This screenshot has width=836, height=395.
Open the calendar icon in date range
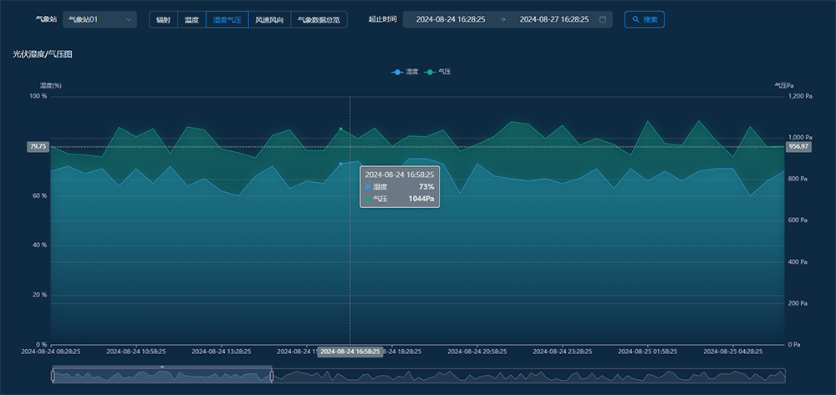[x=603, y=19]
